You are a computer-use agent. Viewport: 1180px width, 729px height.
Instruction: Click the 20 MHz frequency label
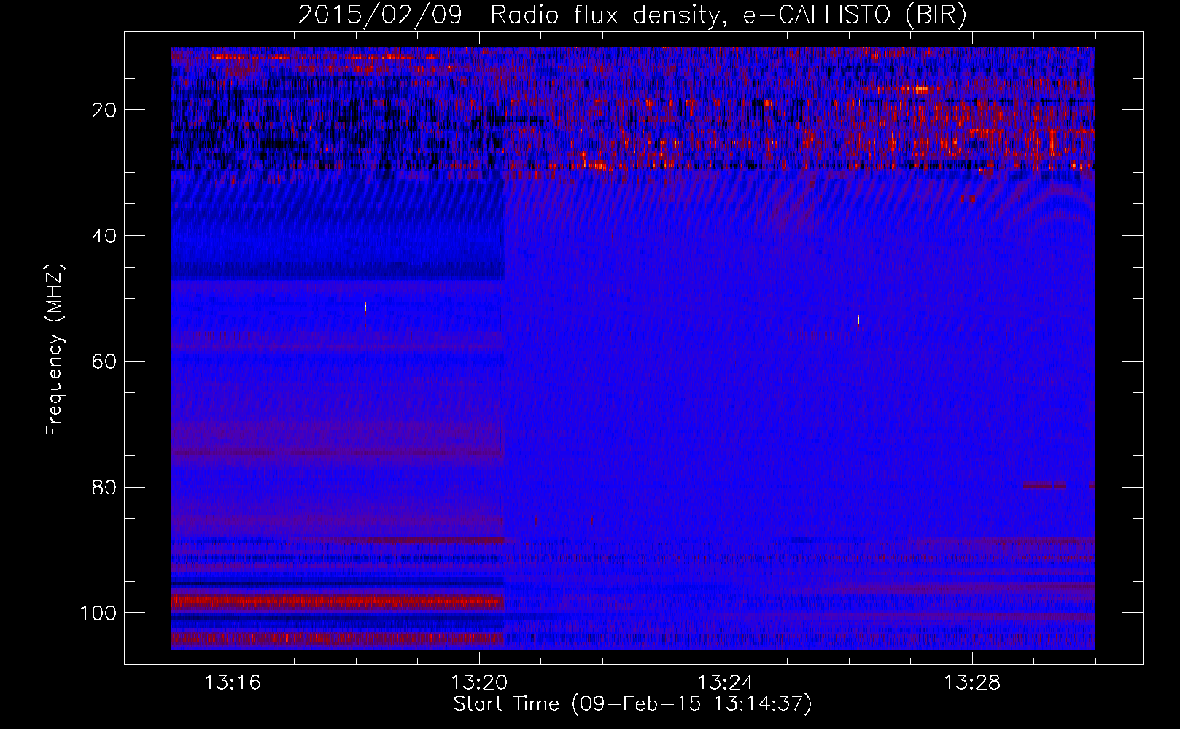[105, 110]
